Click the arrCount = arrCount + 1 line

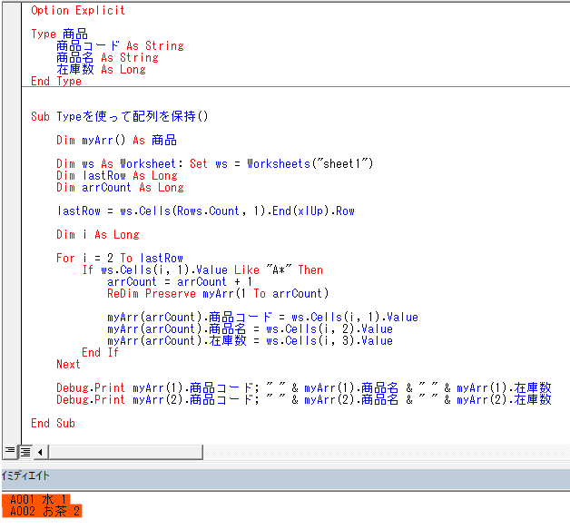[x=180, y=281]
